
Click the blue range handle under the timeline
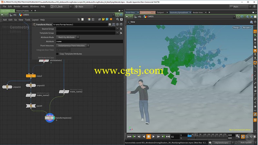[x=190, y=136]
